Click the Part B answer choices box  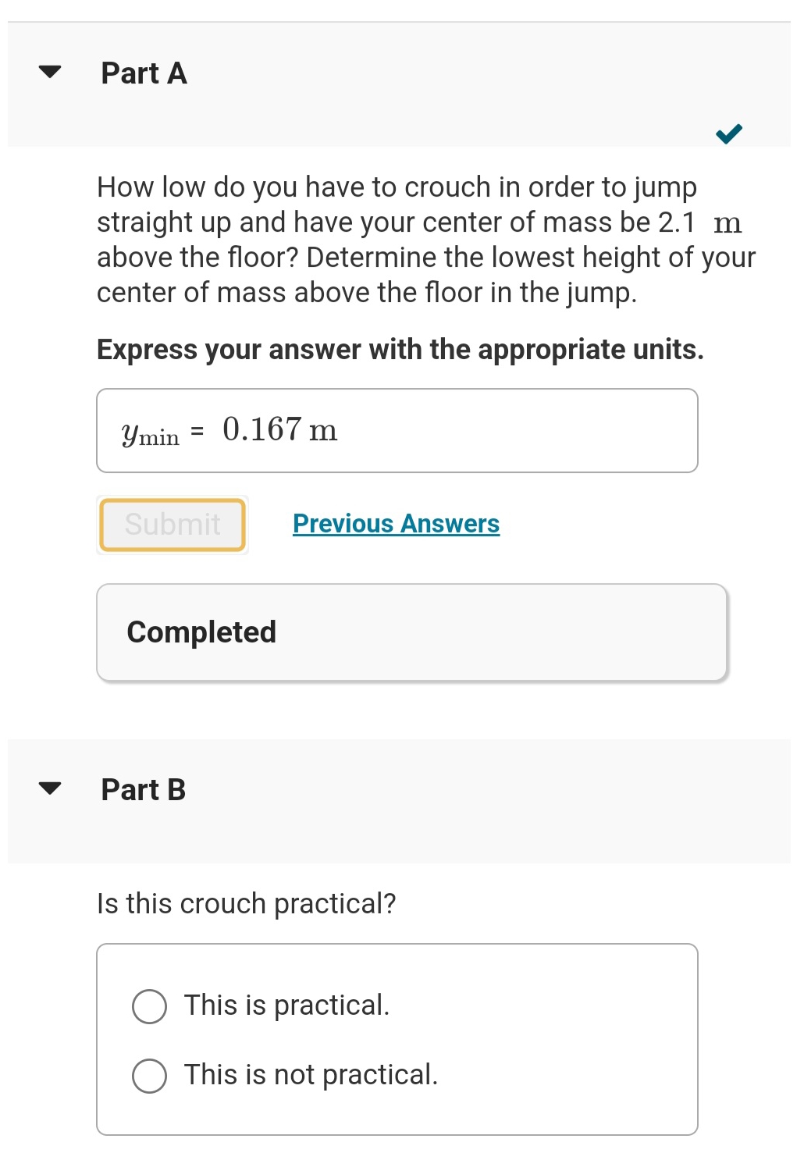(397, 1038)
